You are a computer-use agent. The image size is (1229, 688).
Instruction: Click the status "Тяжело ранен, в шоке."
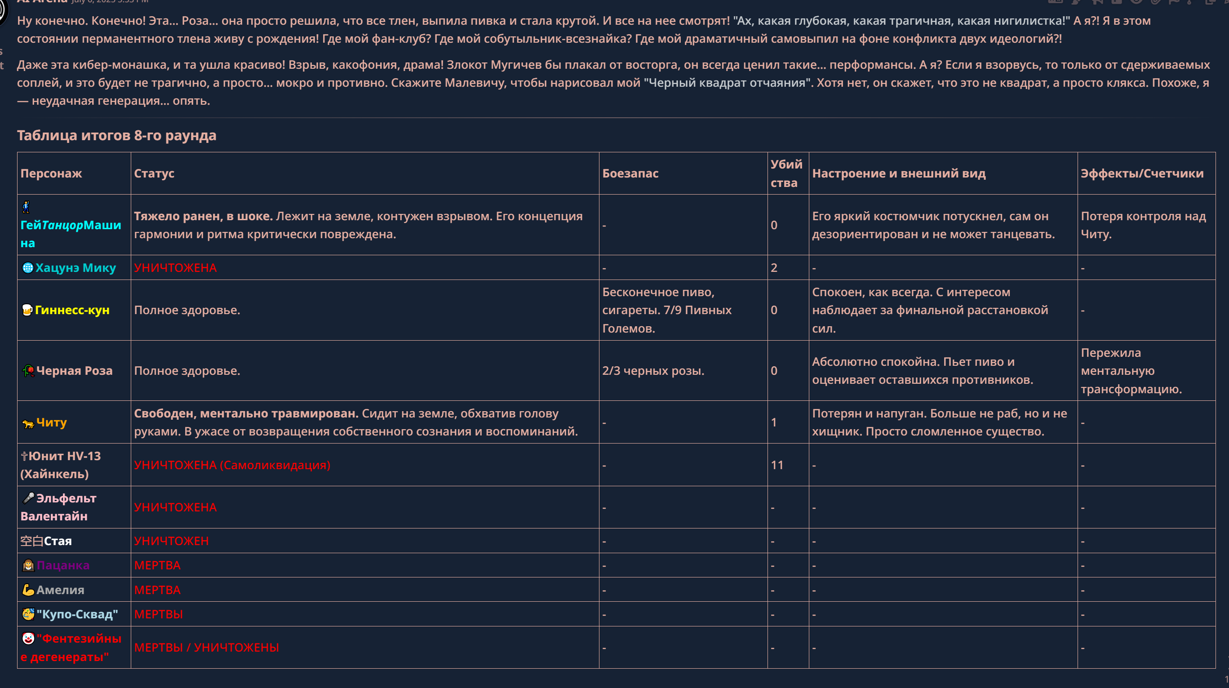pos(203,216)
